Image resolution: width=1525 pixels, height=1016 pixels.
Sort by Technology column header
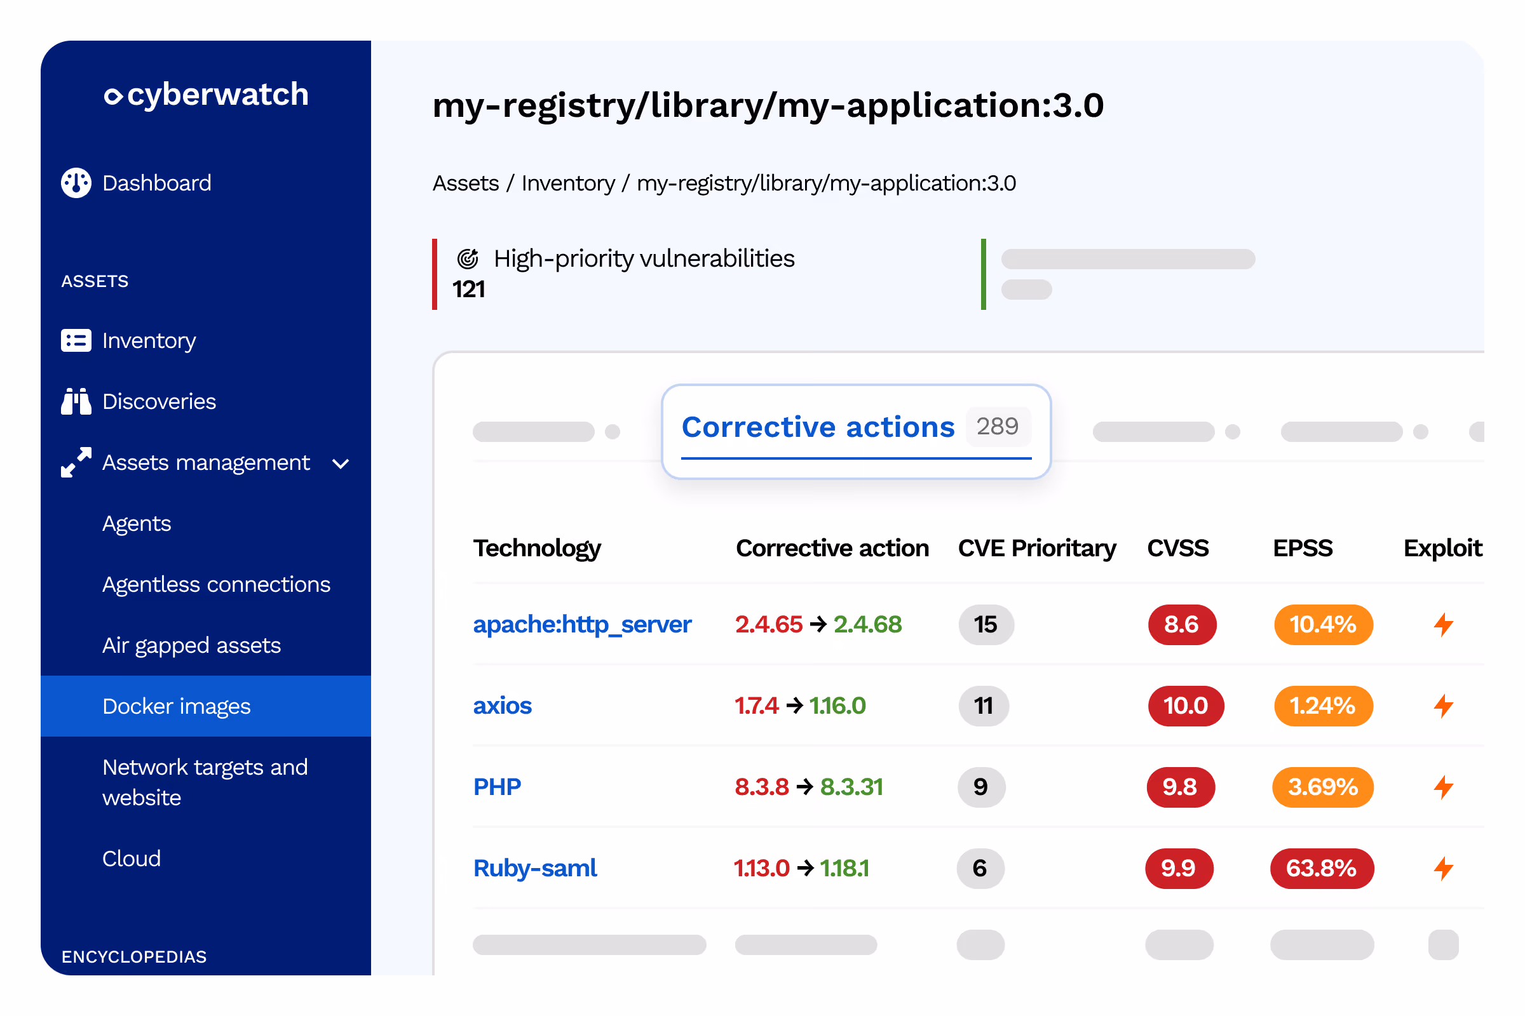click(537, 548)
